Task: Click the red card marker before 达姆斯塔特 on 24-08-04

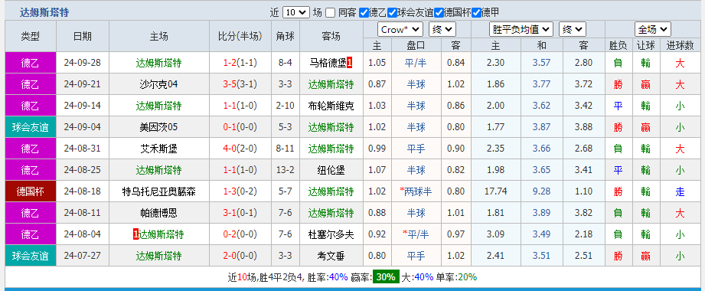Action: 135,234
